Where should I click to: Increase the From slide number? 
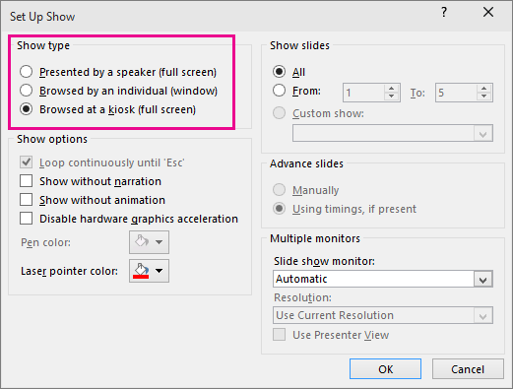coord(391,89)
